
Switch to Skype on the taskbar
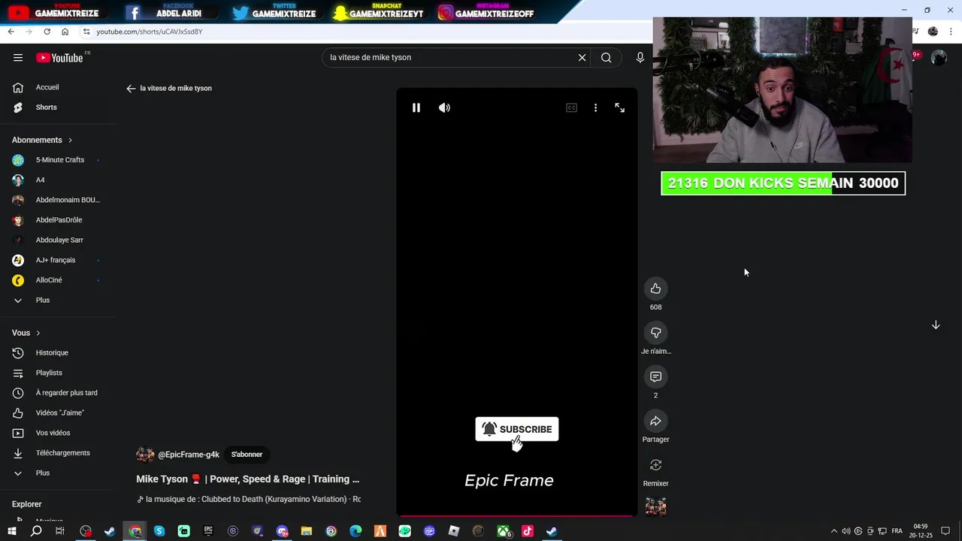pos(159,531)
